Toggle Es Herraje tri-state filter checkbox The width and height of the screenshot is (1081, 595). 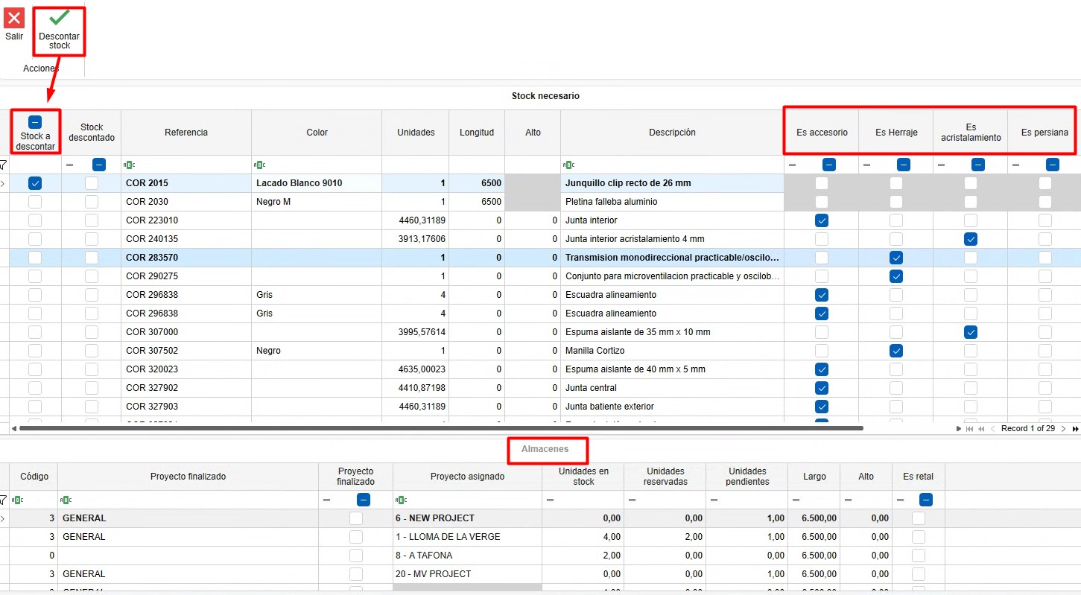pyautogui.click(x=904, y=165)
